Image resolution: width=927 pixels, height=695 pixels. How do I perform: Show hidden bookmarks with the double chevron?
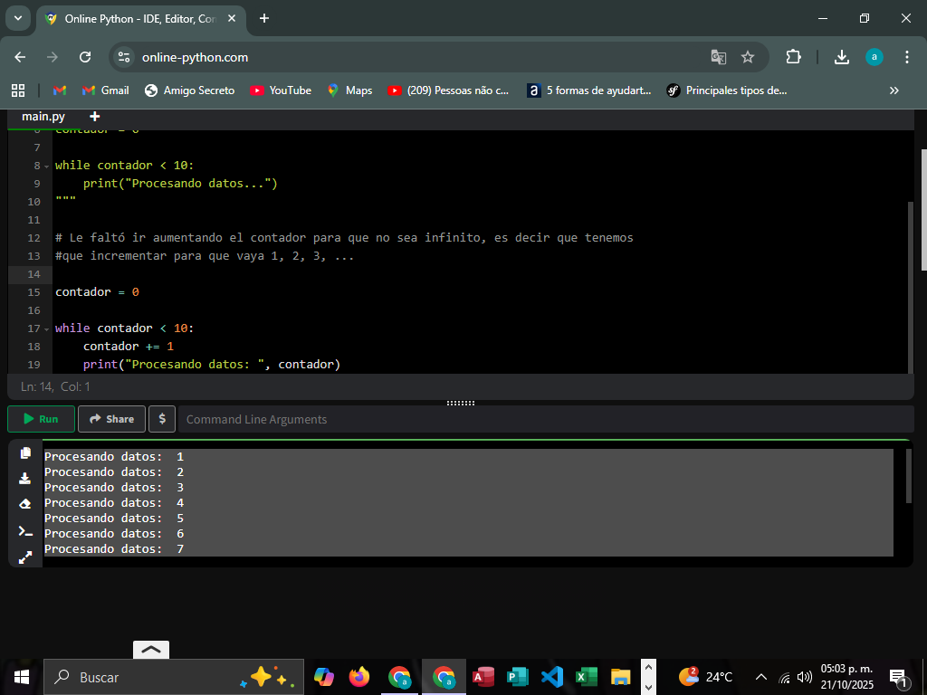[894, 90]
